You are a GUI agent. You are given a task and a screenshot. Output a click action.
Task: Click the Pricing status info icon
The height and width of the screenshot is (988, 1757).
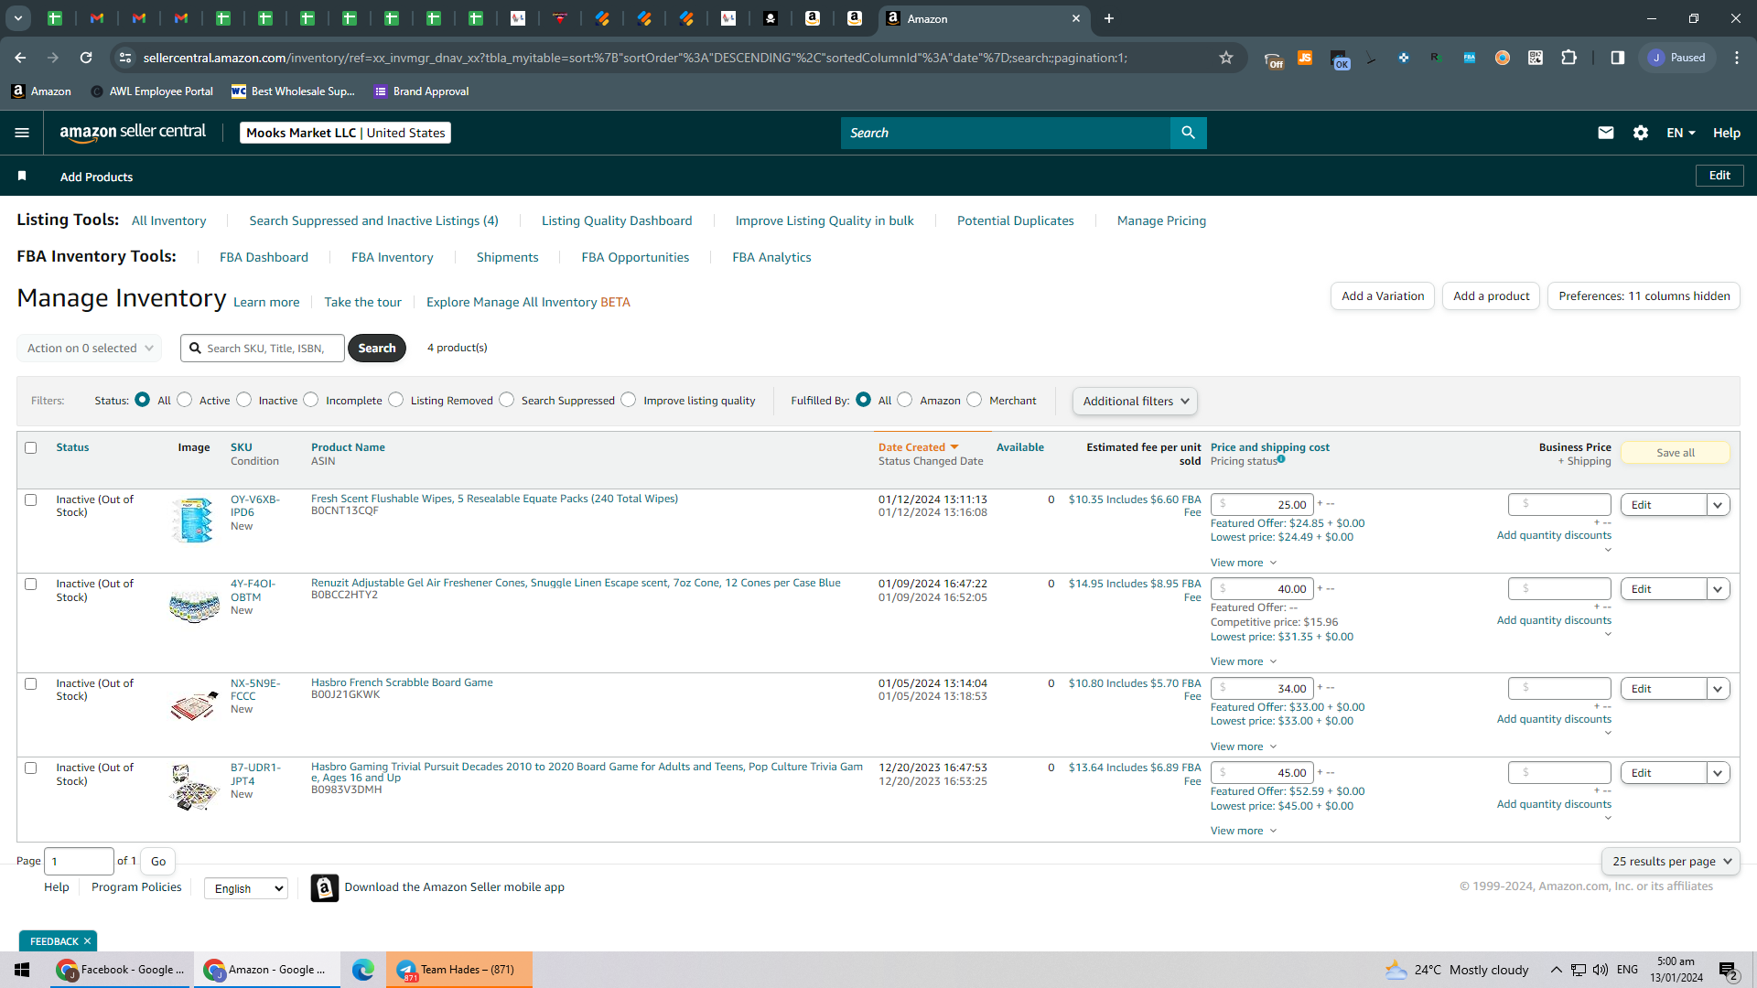click(1281, 459)
